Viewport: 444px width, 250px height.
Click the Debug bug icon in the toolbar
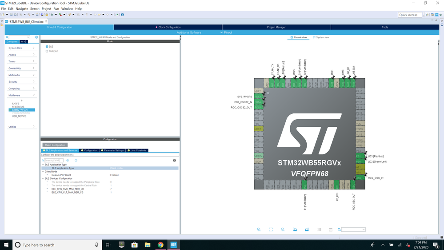coord(52,15)
